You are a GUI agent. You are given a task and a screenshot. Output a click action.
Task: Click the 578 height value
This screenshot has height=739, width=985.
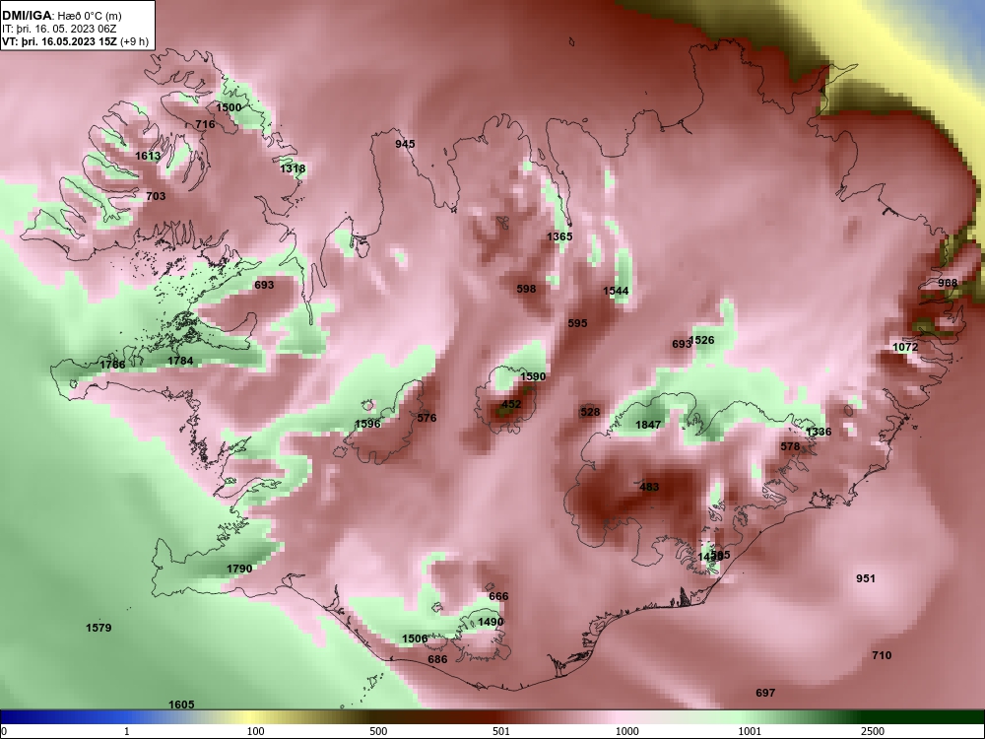[x=790, y=446]
